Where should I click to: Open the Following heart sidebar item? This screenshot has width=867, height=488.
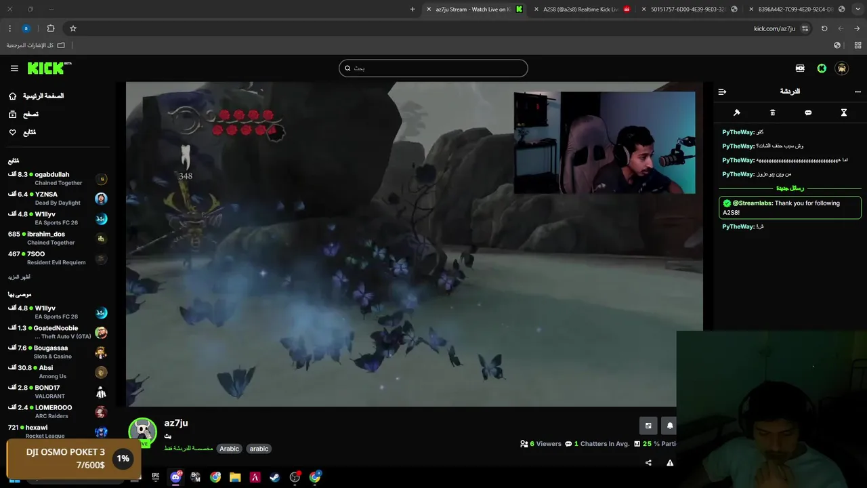point(22,132)
